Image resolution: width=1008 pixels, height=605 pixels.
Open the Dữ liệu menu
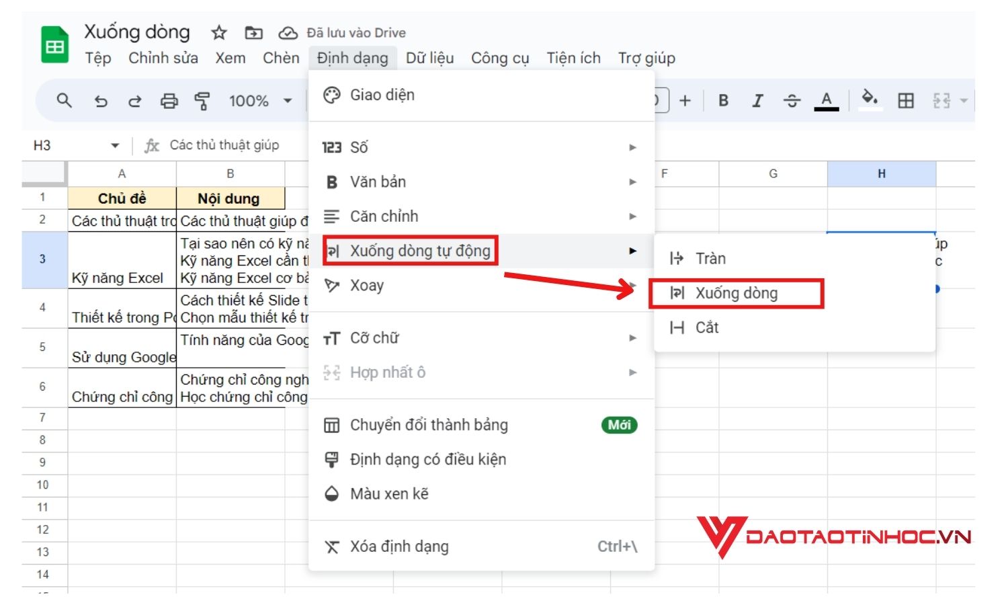(x=430, y=58)
